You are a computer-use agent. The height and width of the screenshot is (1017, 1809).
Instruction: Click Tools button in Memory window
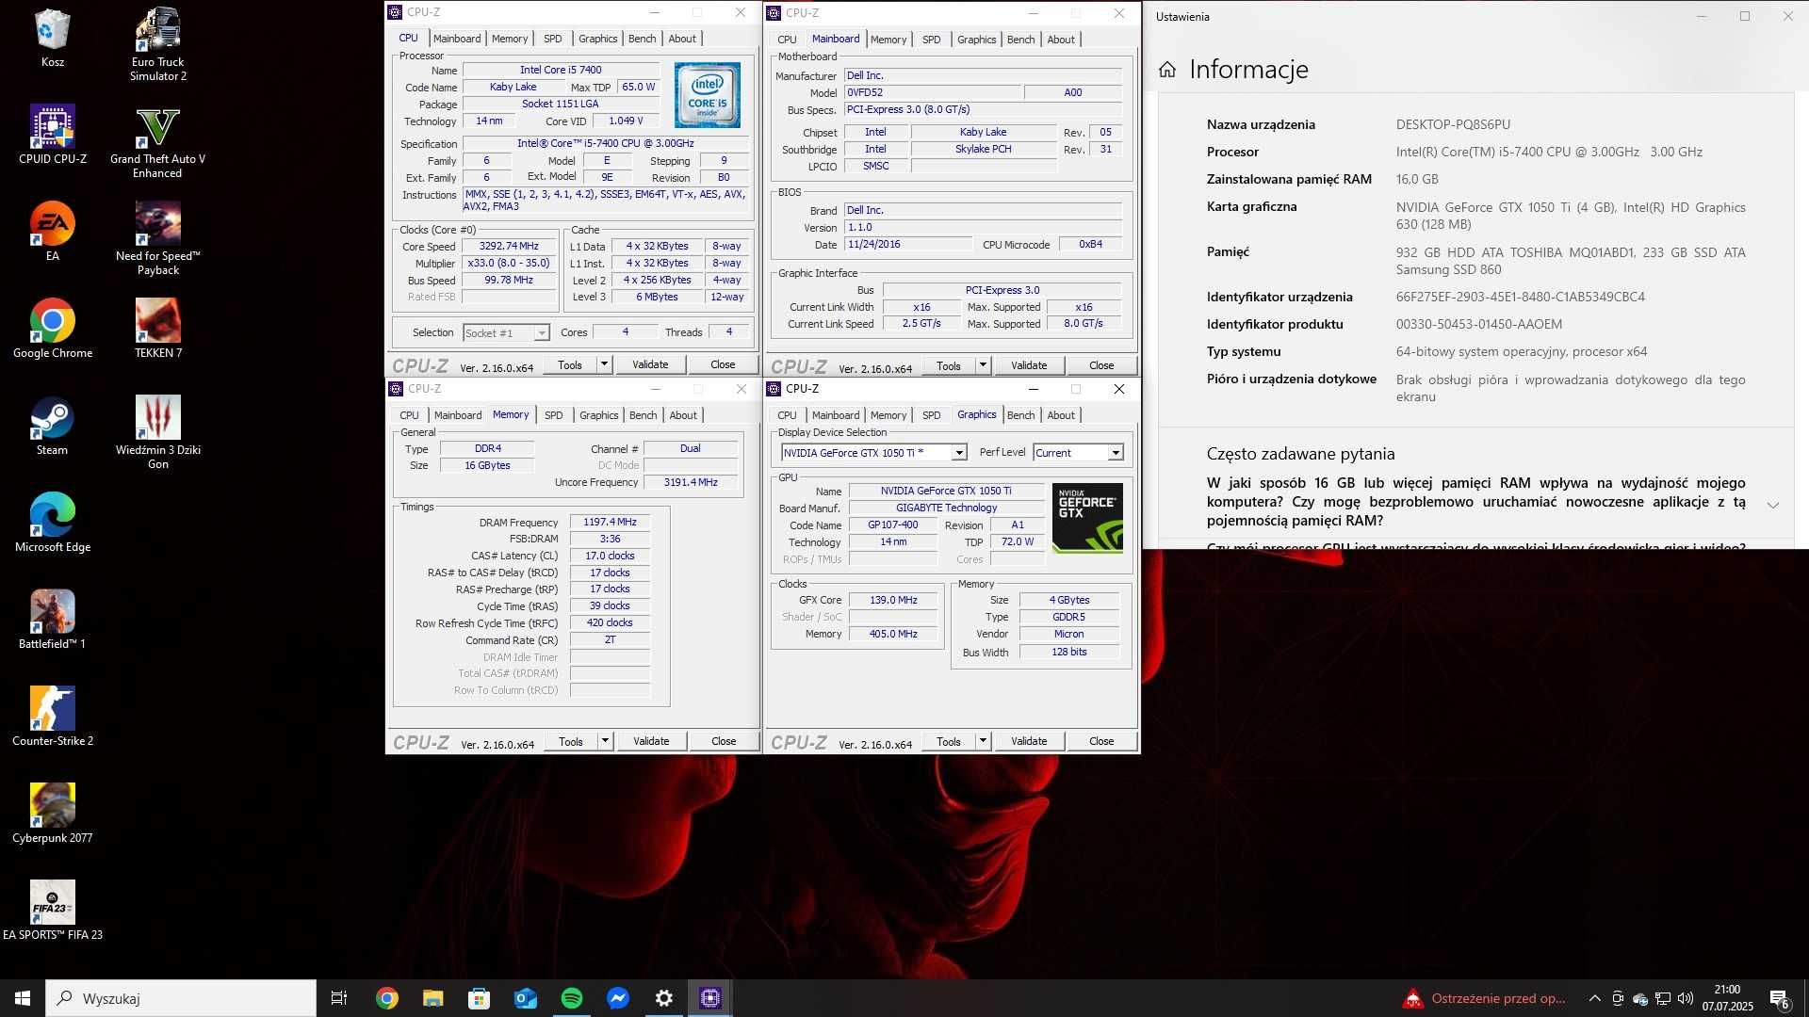571,741
